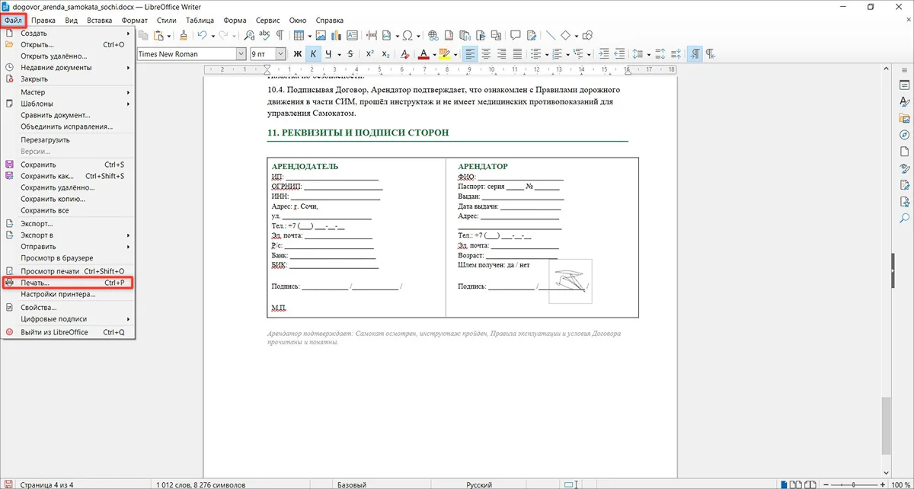The image size is (914, 489).
Task: Insert text box icon
Action: [351, 35]
